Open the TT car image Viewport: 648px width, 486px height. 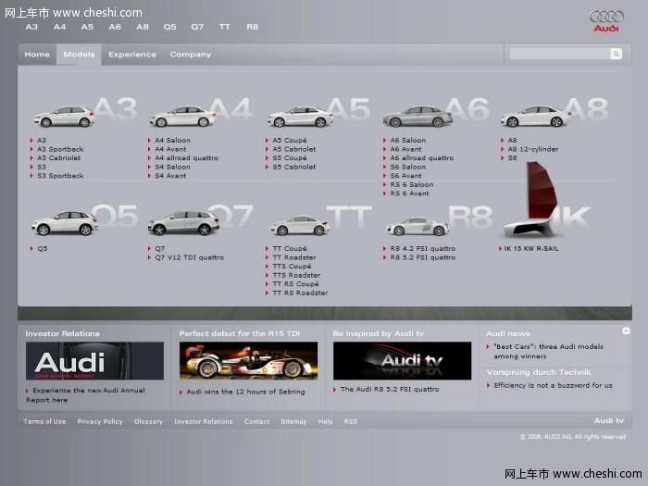[x=300, y=226]
